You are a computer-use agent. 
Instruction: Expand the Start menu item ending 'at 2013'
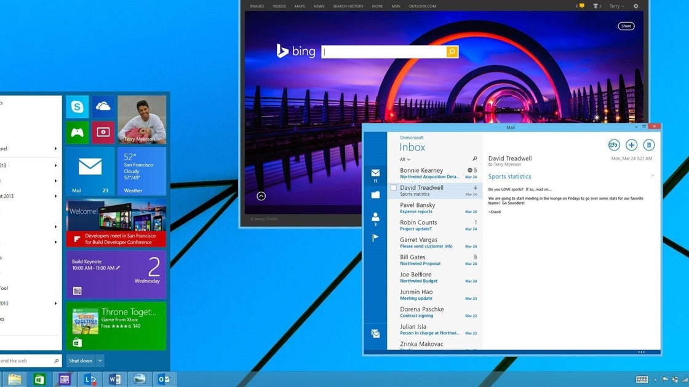pyautogui.click(x=56, y=196)
